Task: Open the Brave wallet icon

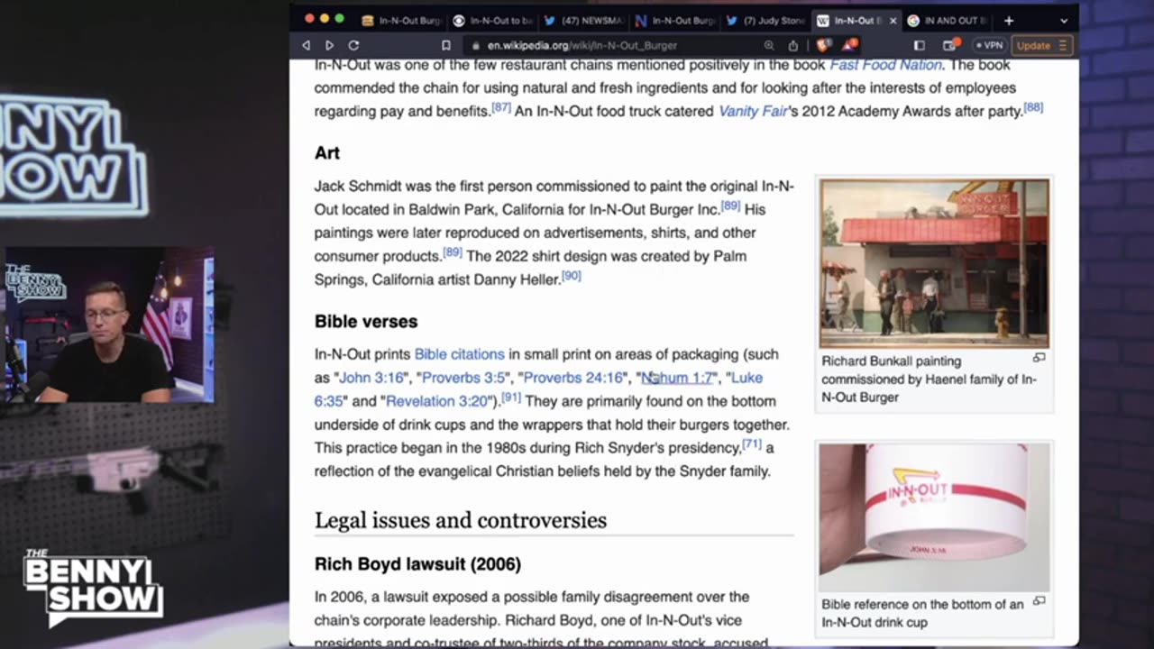Action: click(949, 45)
